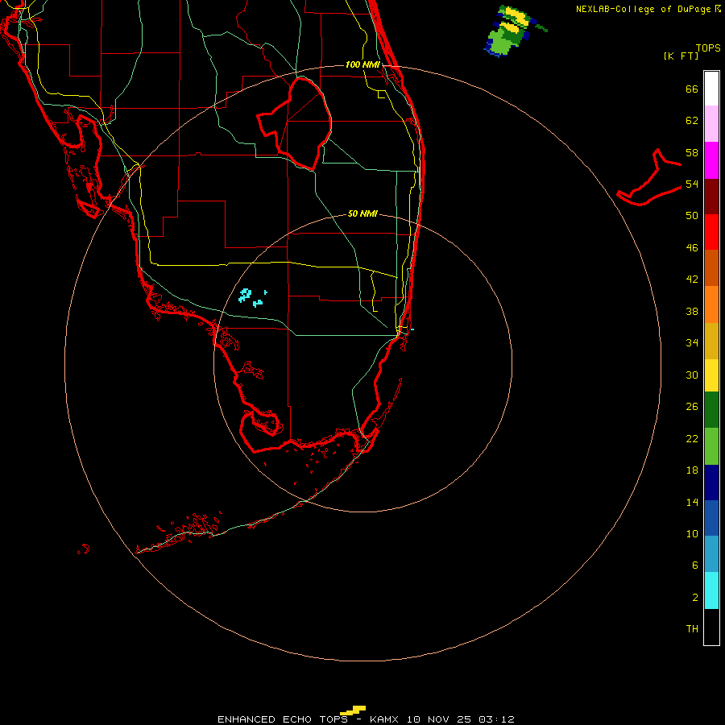Screen dimensions: 725x725
Task: Click the 58 scale value
Action: [x=692, y=152]
